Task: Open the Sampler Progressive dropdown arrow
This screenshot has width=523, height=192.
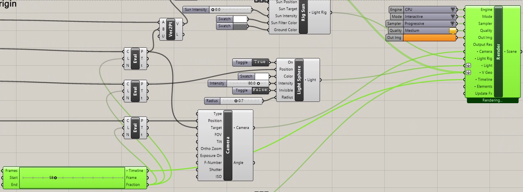Action: coord(453,23)
